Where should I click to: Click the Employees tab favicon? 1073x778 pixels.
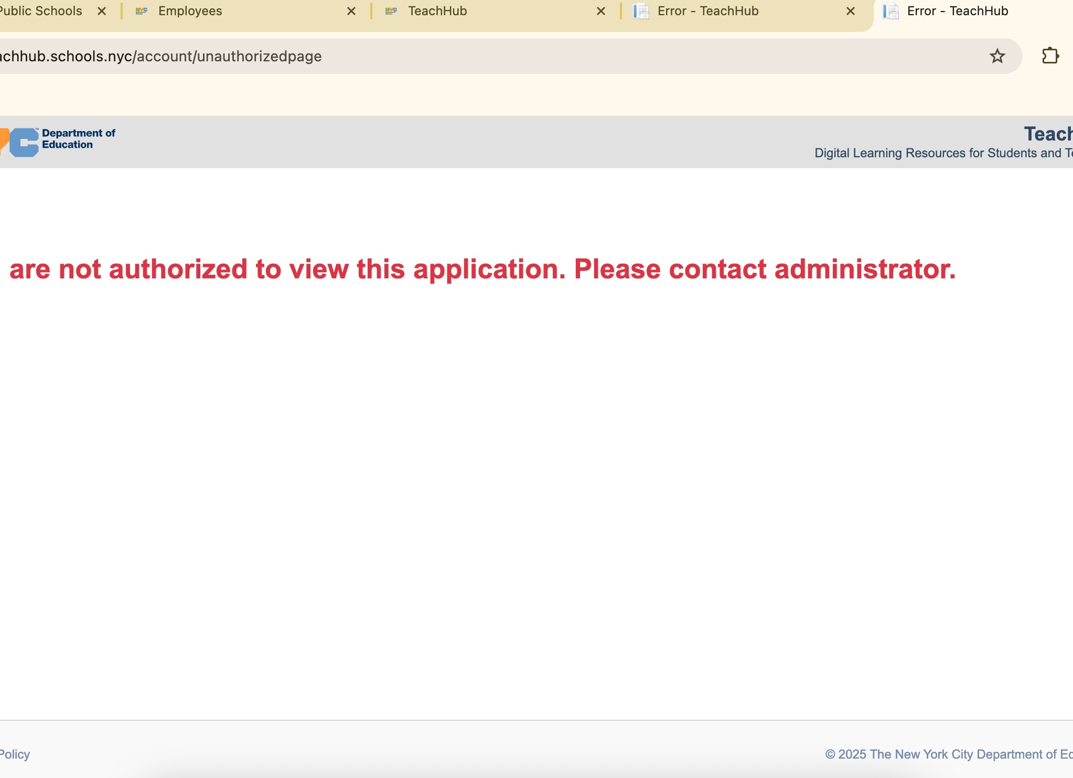[x=142, y=11]
